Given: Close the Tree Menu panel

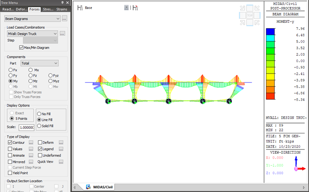Looking at the screenshot, I should point(67,2).
